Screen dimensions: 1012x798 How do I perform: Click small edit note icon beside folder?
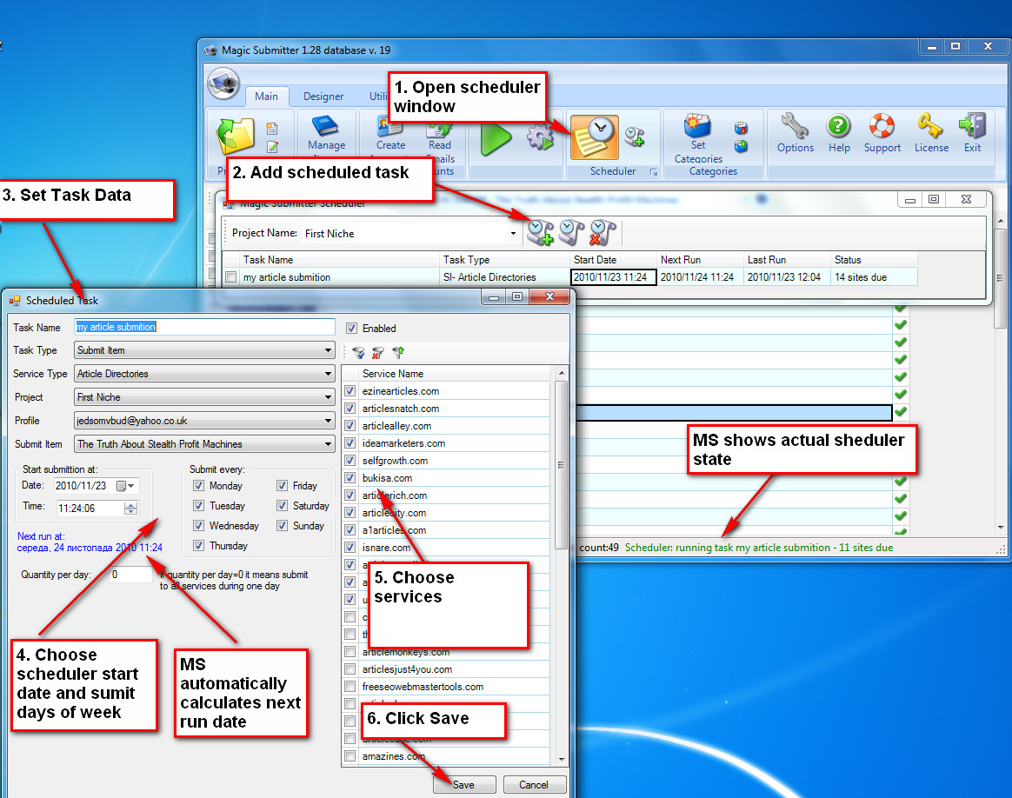coord(272,147)
